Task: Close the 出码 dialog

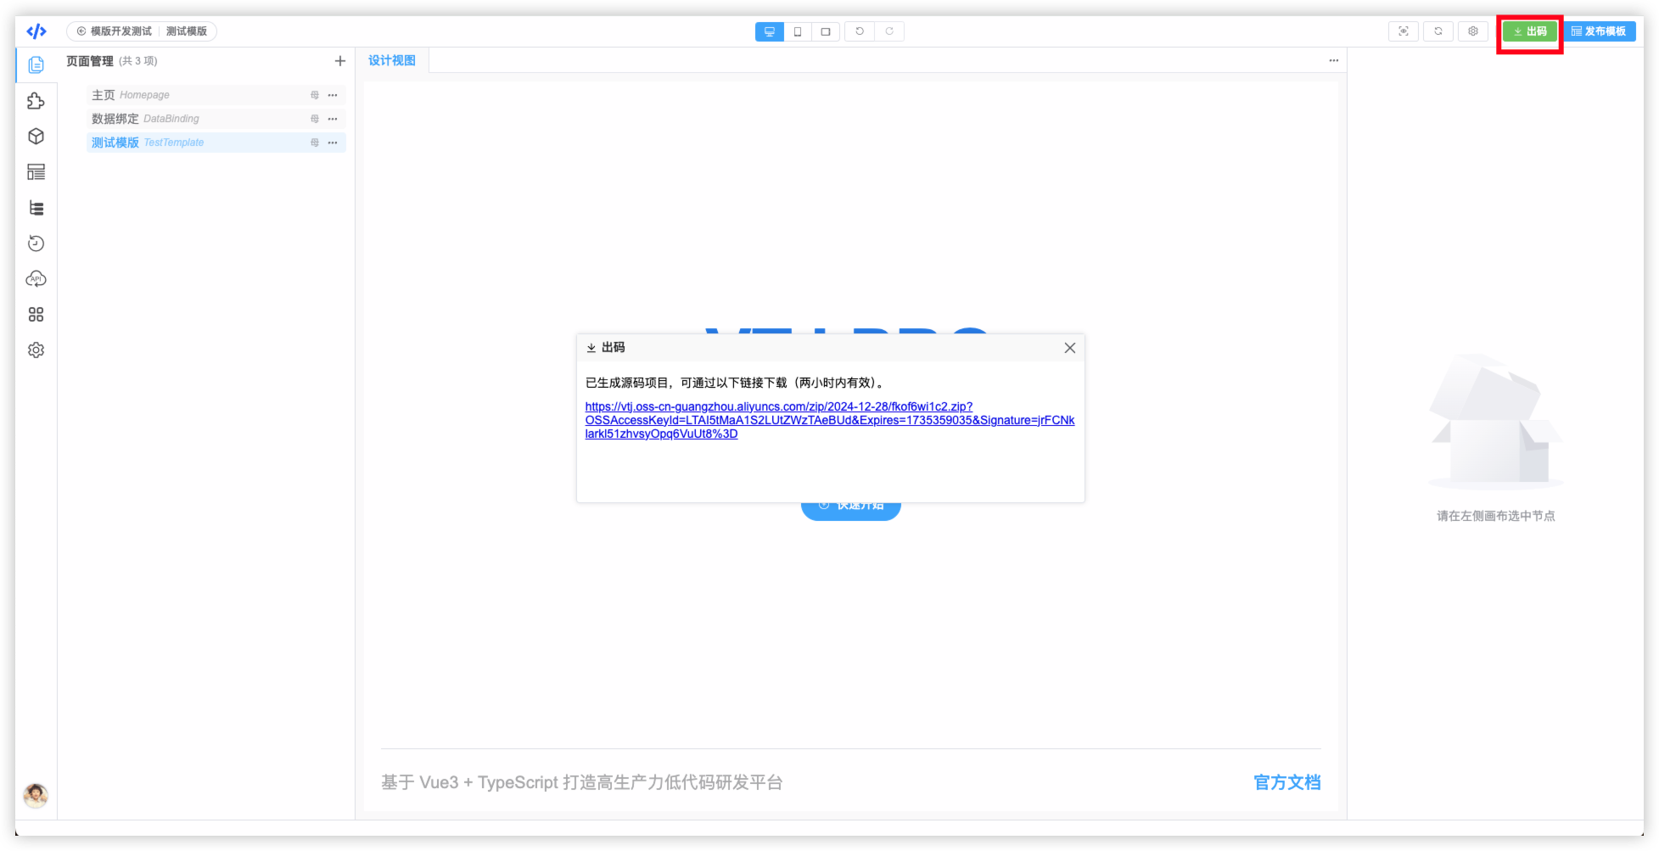Action: [x=1069, y=348]
